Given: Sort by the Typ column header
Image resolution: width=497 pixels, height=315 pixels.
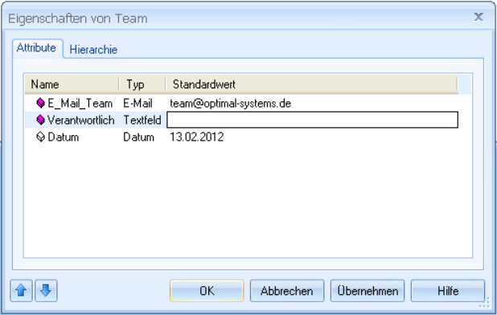Looking at the screenshot, I should 142,84.
